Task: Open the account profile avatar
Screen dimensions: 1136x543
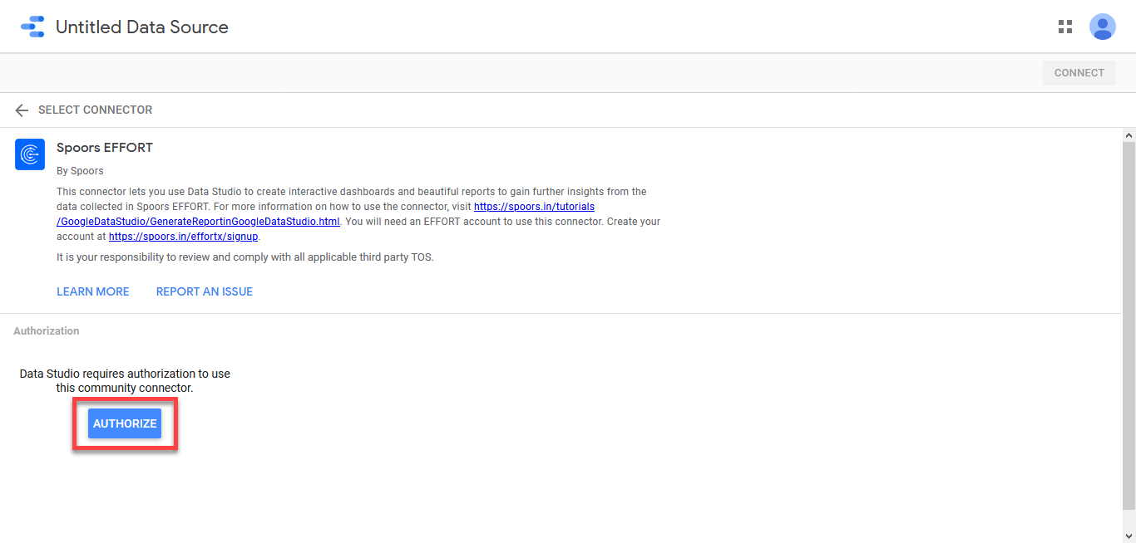Action: tap(1102, 27)
